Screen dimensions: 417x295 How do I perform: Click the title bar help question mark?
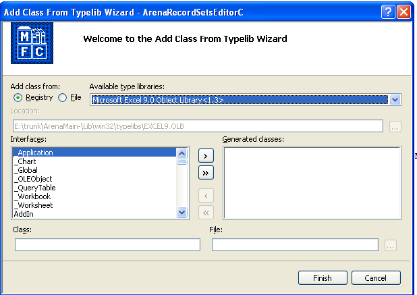click(x=388, y=11)
